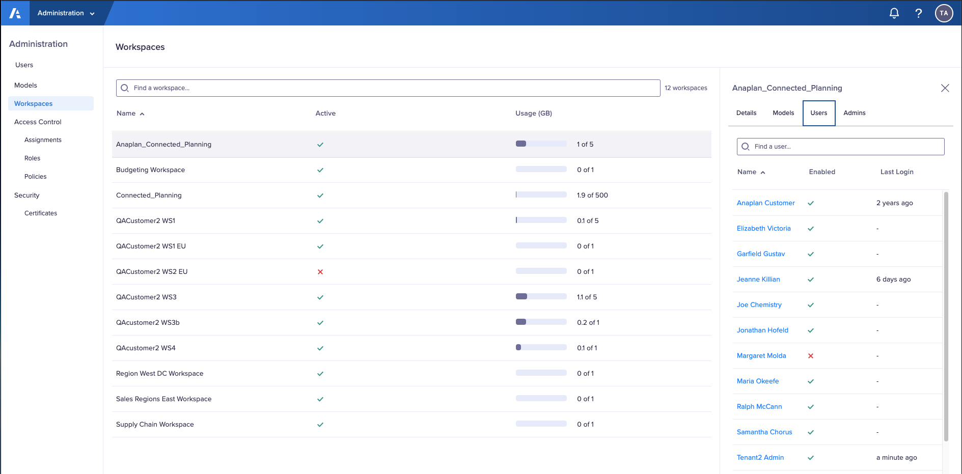Open the Jonathan Hofeld user link
The height and width of the screenshot is (474, 962).
click(762, 330)
